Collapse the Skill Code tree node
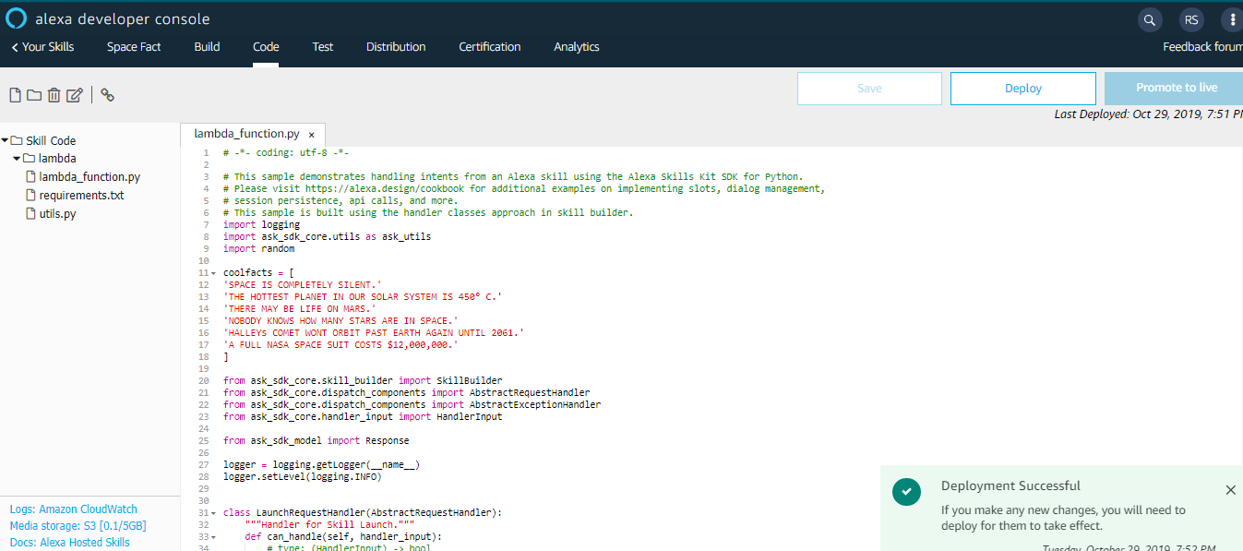This screenshot has height=551, width=1243. pos(6,140)
